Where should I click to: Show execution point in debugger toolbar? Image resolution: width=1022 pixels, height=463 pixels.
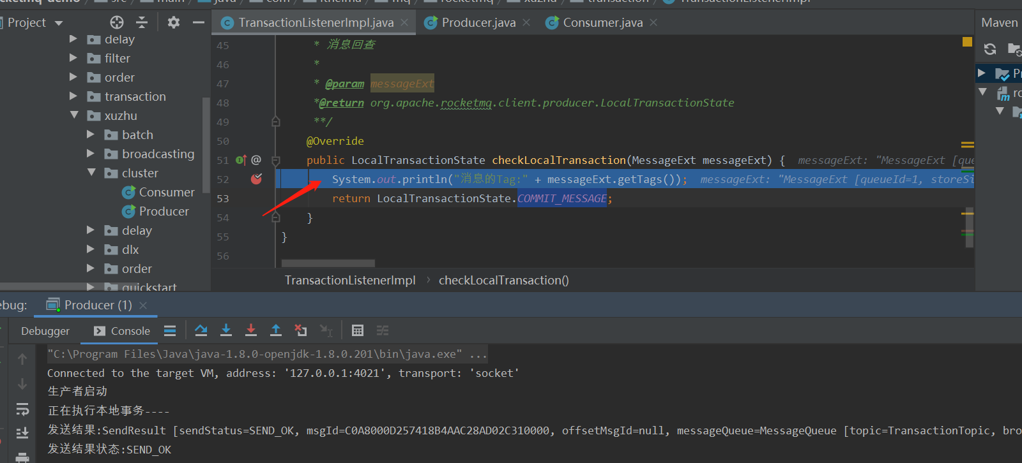[170, 330]
